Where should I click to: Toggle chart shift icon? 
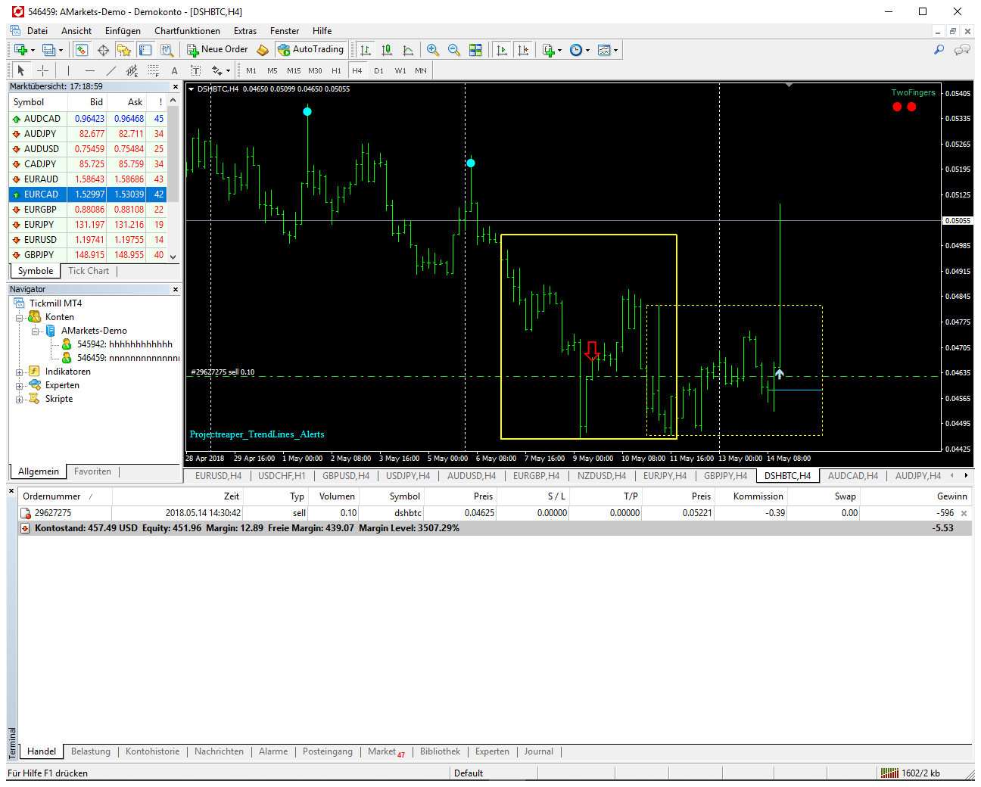coord(522,50)
